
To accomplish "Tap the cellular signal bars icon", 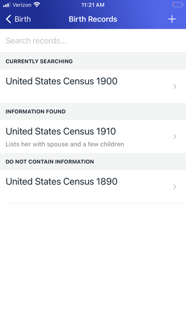I will click(7, 5).
